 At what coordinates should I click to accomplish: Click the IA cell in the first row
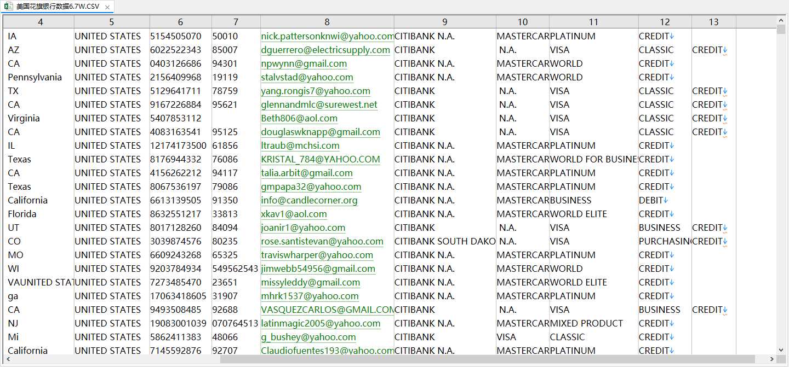[12, 36]
